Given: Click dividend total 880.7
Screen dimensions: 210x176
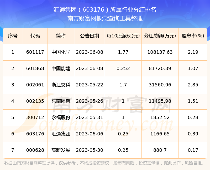Looking at the screenshot, I should (160, 150).
